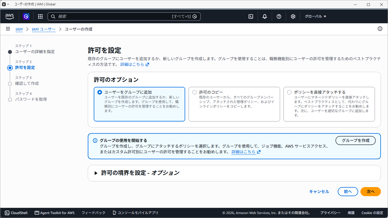Open the Amazon Q hexagon icon
The height and width of the screenshot is (218, 388).
[26, 16]
